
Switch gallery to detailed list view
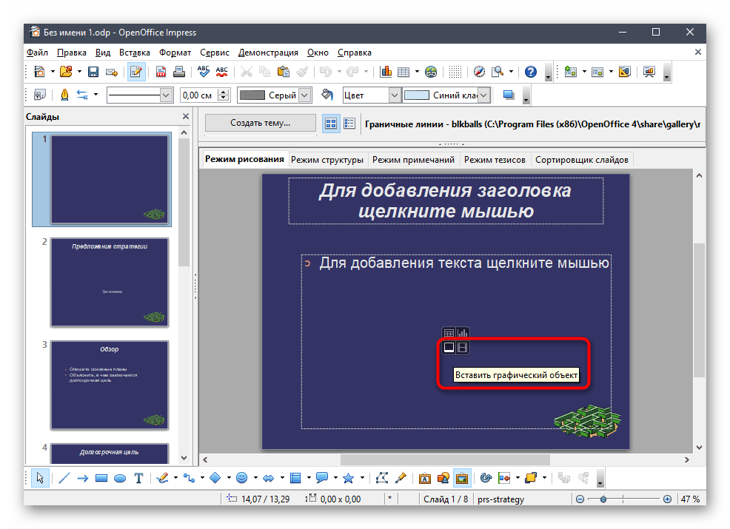[349, 124]
